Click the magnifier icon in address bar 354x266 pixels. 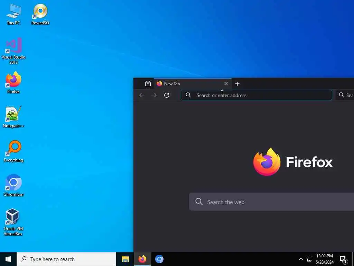188,95
